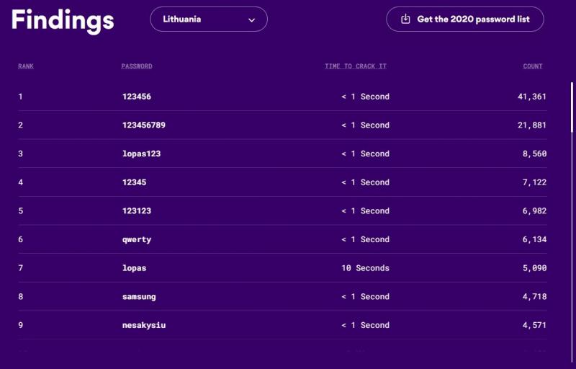
Task: Select the 123456 password row
Action: tap(282, 97)
